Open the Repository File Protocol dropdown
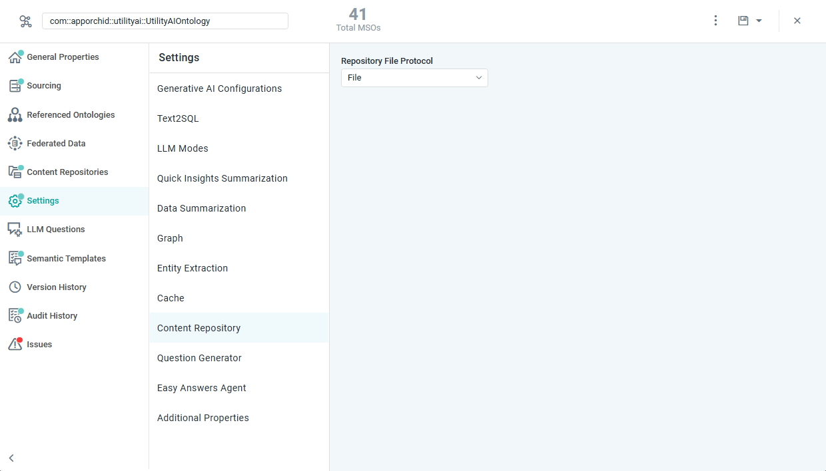This screenshot has width=826, height=471. point(414,78)
